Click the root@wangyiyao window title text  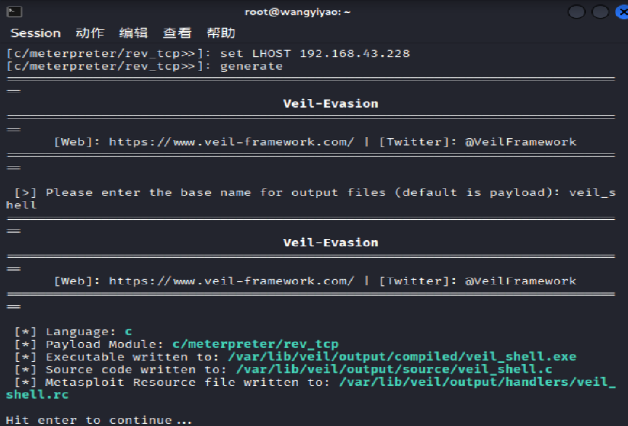tap(297, 12)
